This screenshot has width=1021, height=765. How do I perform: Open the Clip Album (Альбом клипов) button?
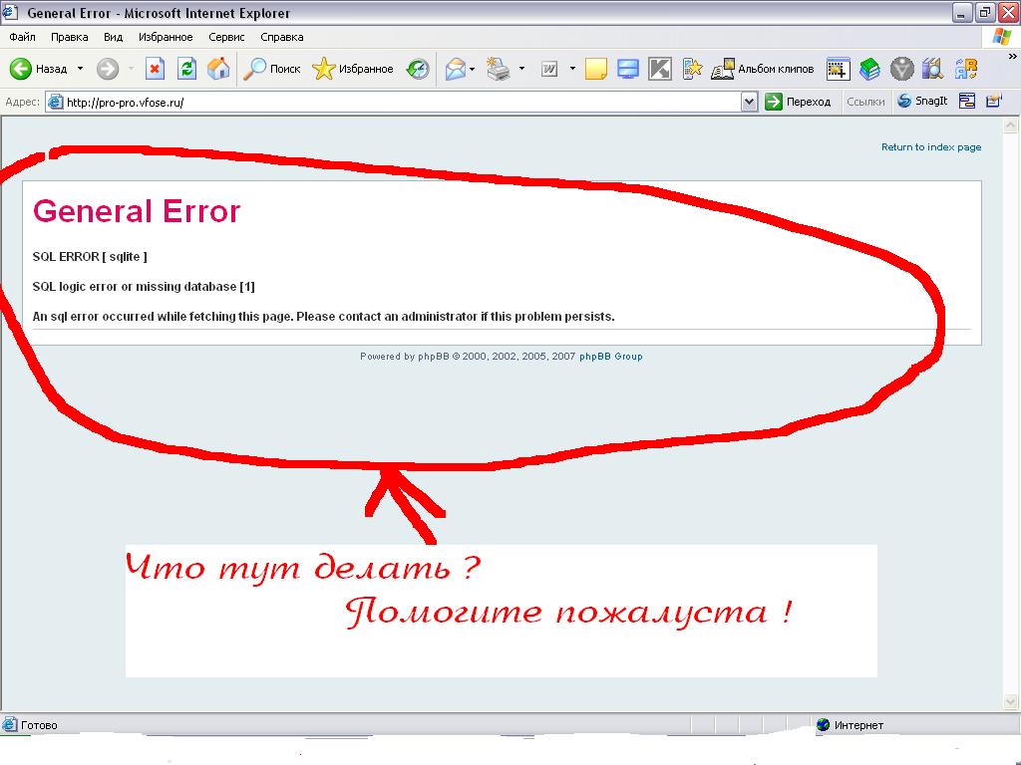[x=763, y=69]
